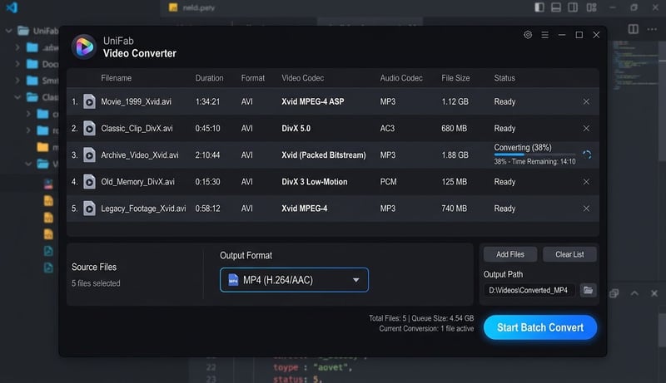Click file icon for Archive_Video_Xvid.avi
Viewport: 666px width, 383px height.
pyautogui.click(x=89, y=155)
